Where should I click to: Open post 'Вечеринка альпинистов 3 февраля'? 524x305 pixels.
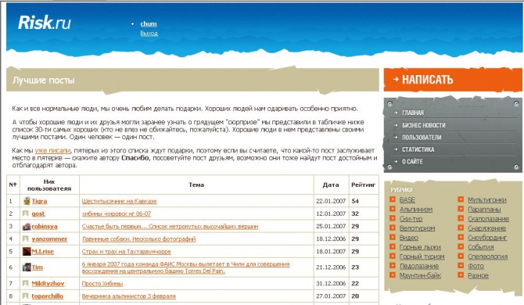129,296
